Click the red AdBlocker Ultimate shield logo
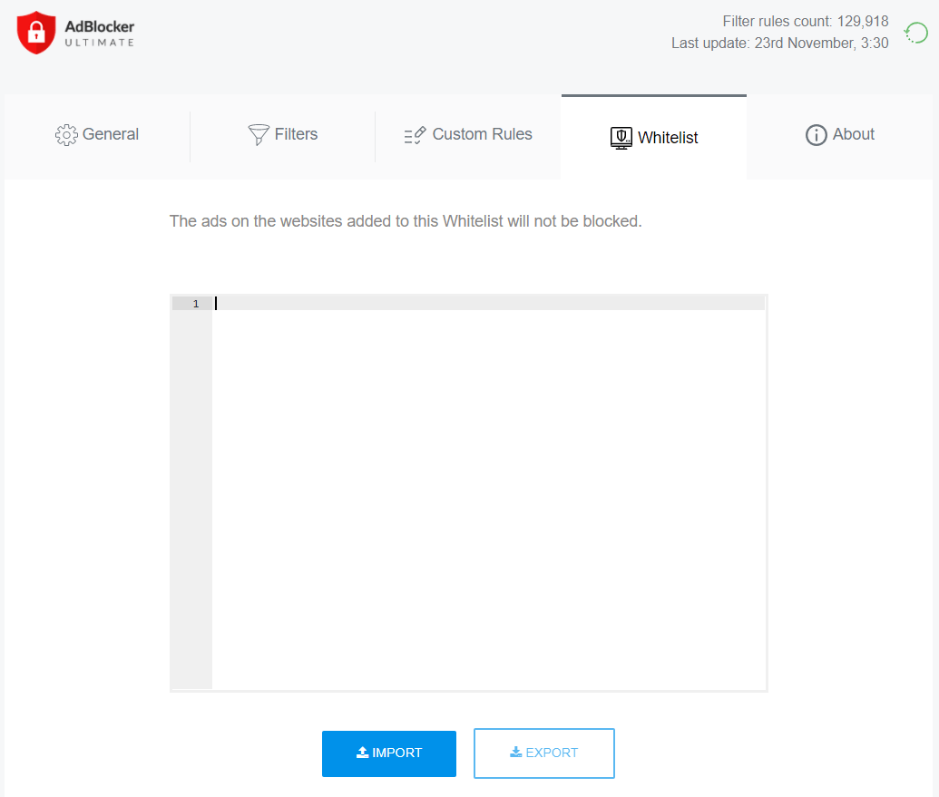Screen dimensions: 939x797 (x=34, y=32)
